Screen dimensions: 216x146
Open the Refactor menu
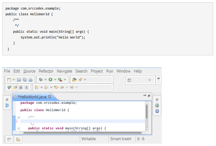[46, 71]
